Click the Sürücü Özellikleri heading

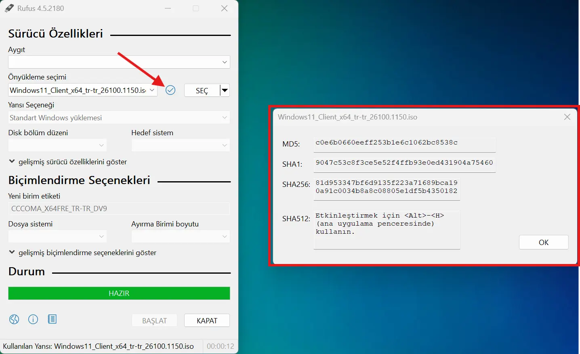pos(56,34)
